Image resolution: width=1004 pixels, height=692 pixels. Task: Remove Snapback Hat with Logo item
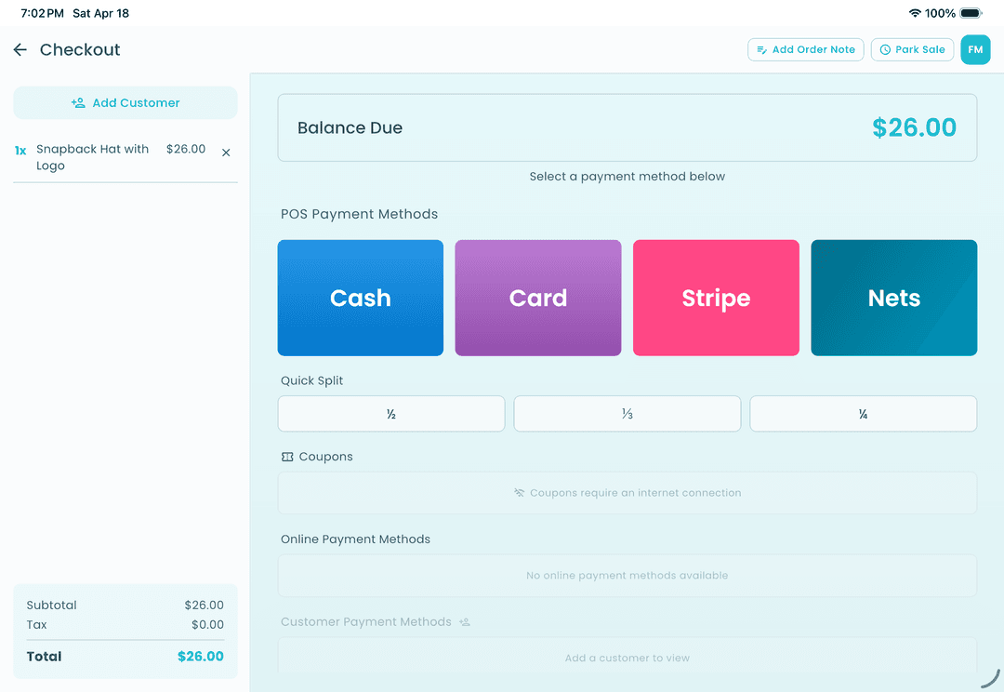pyautogui.click(x=226, y=153)
